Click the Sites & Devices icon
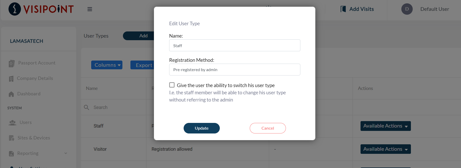Viewport: 461px width, 168px height. (11, 138)
